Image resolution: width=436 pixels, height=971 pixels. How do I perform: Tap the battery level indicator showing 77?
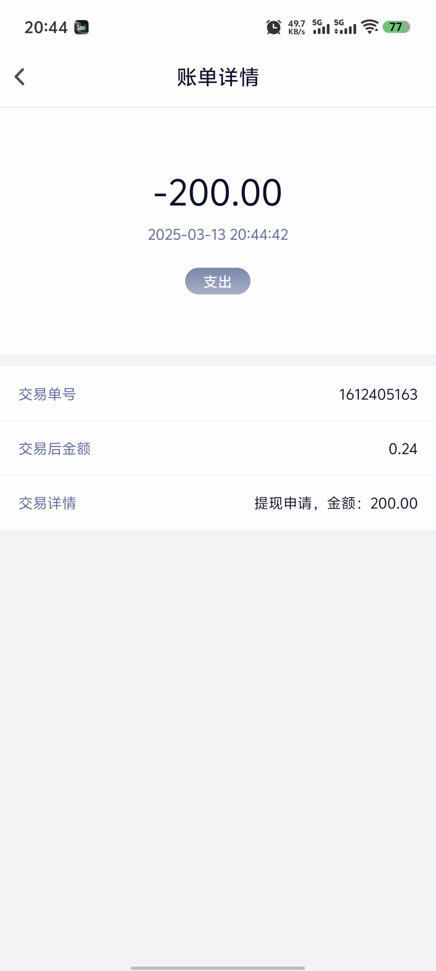coord(396,27)
